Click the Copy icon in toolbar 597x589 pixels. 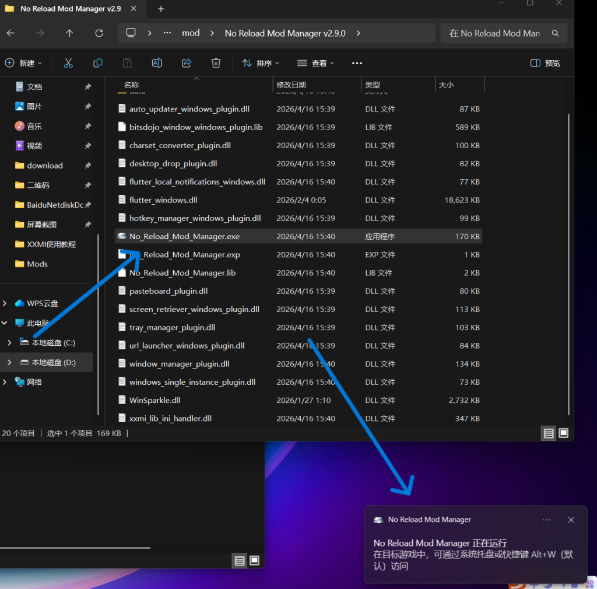[x=98, y=63]
